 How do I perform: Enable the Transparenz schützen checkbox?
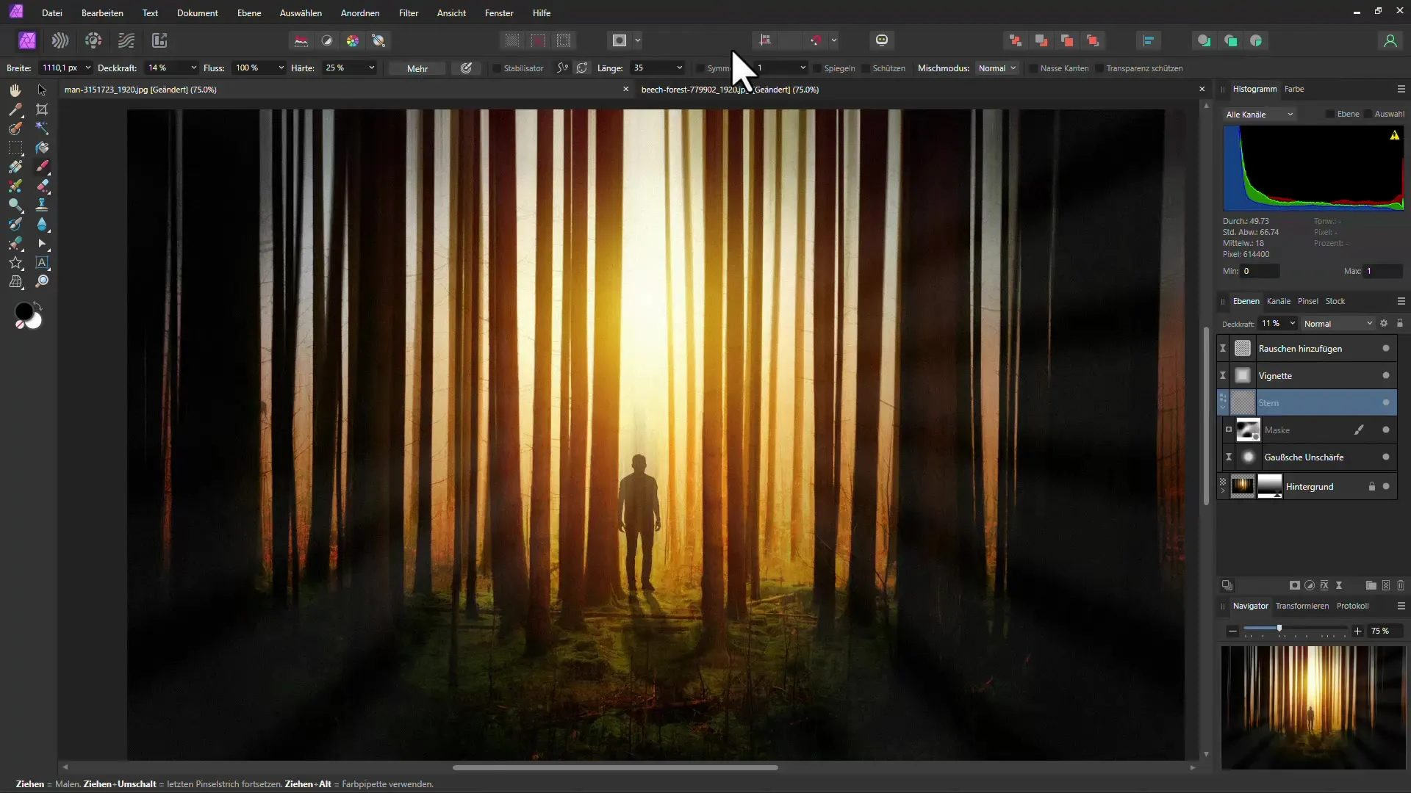pyautogui.click(x=1099, y=68)
